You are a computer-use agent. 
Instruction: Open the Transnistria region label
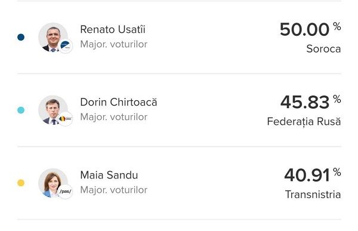pyautogui.click(x=313, y=195)
